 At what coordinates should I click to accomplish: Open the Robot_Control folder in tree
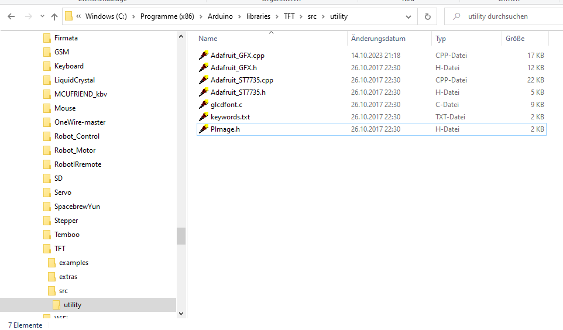(x=77, y=136)
